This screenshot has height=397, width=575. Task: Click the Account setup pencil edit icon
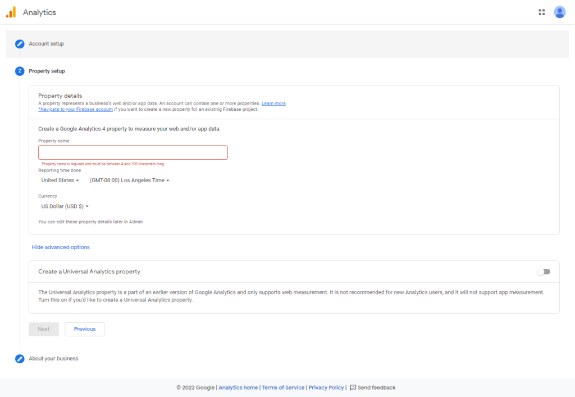20,44
